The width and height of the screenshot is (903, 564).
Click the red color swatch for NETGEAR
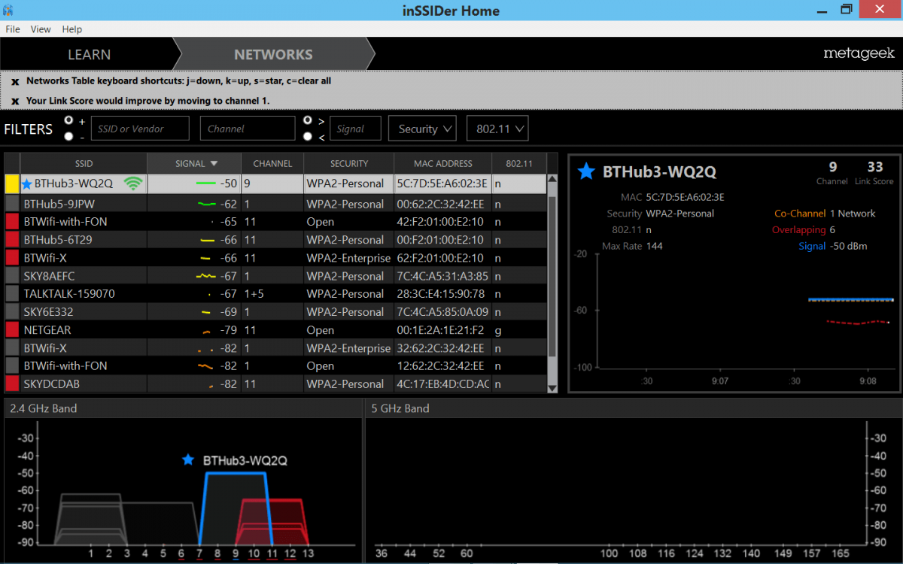tap(12, 329)
